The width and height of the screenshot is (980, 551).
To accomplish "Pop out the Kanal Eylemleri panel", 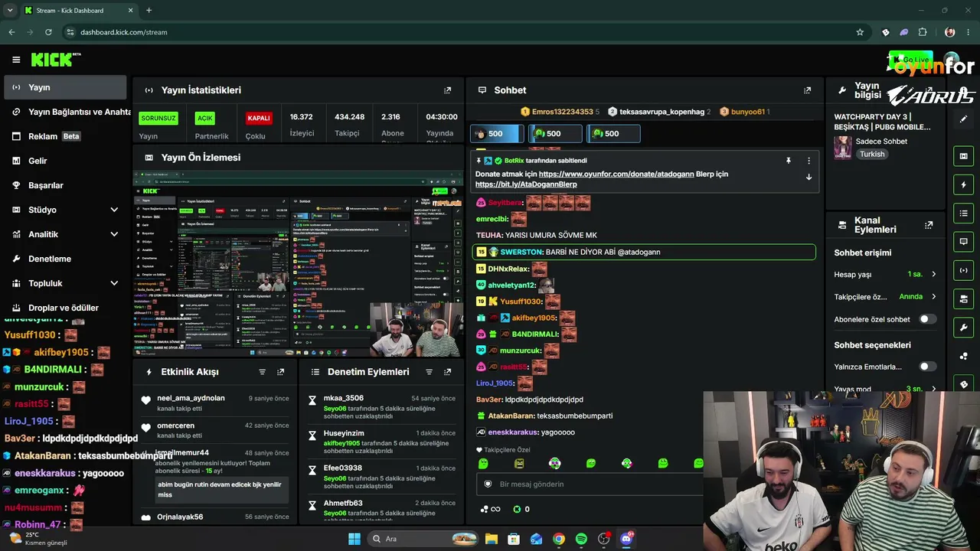I will [x=929, y=225].
